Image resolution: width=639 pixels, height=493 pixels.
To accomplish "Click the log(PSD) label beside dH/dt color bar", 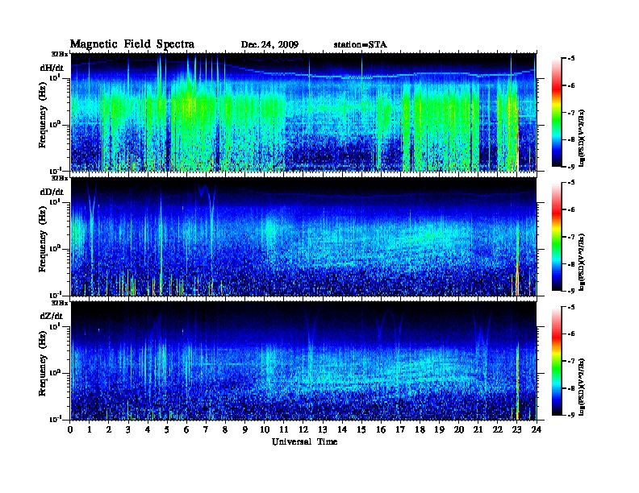I will (x=582, y=138).
